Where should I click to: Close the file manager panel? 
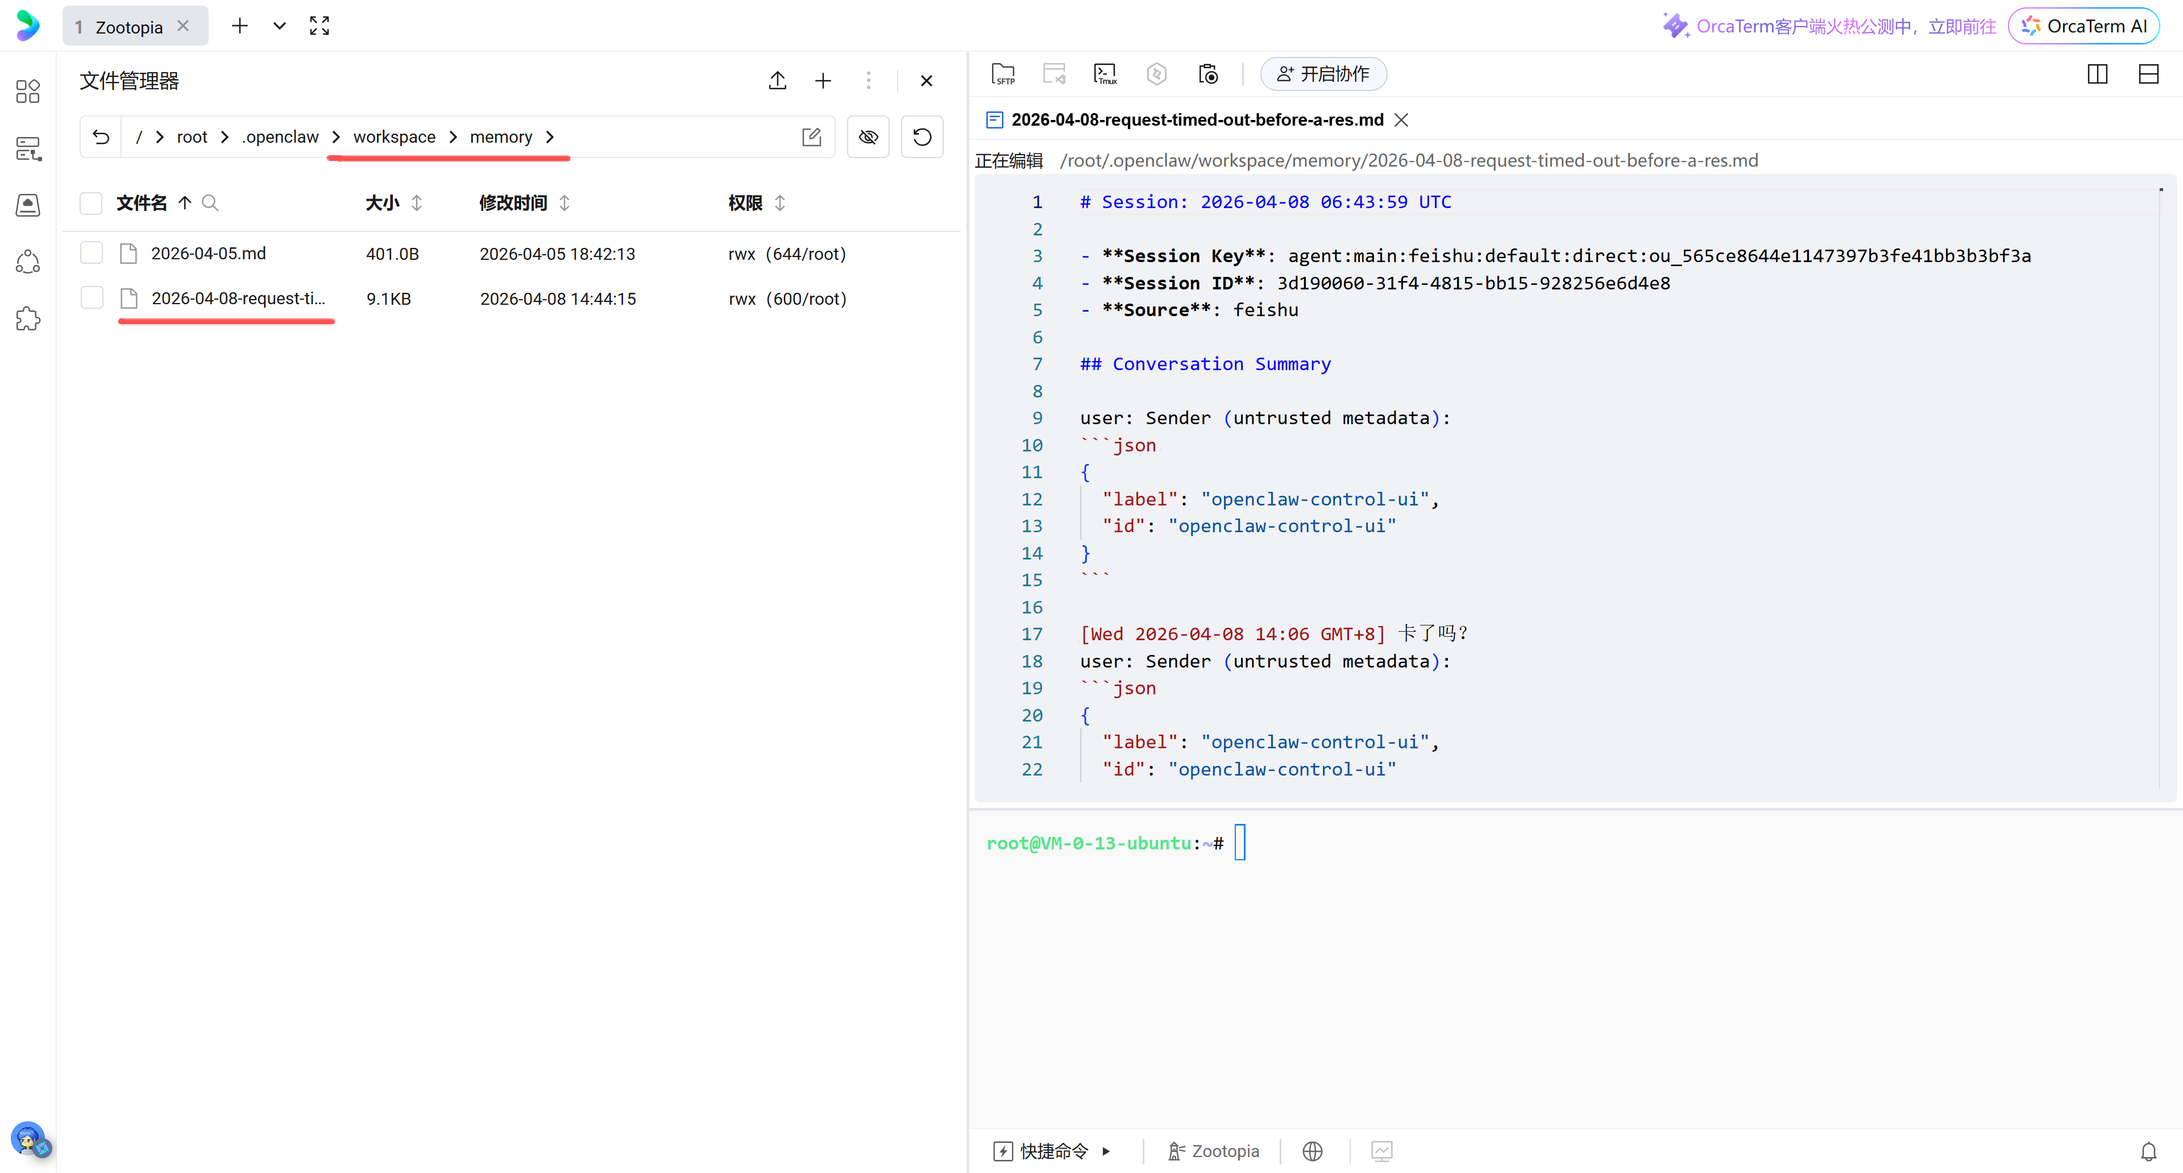926,81
